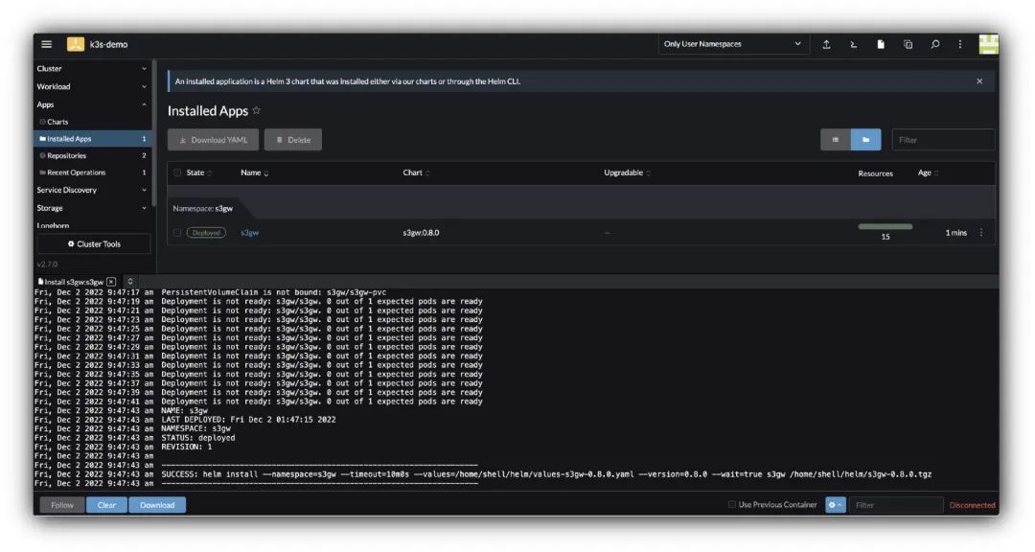Click the Follow log button

62,504
